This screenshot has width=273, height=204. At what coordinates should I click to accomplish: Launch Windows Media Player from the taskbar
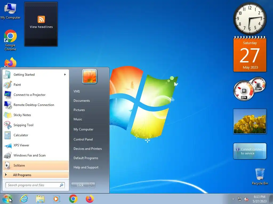(57, 199)
